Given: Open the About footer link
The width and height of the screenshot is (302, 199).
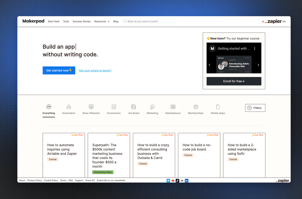Looking at the screenshot, I should tap(22, 180).
